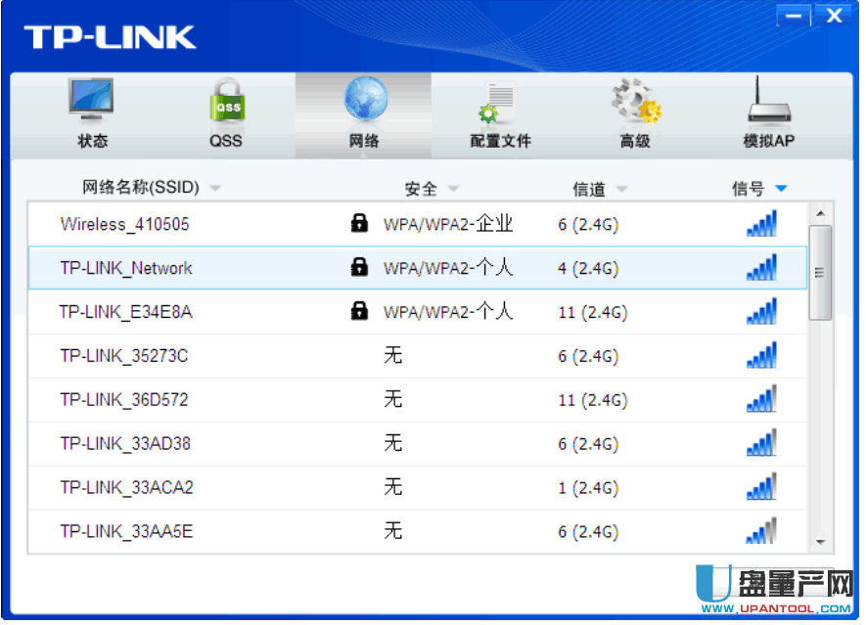Click the lock icon for TP-LINK_Network
The height and width of the screenshot is (625, 866).
tap(359, 267)
